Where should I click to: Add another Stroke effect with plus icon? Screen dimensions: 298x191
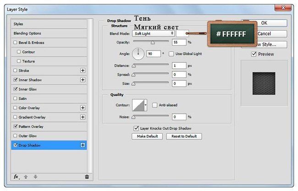83,71
